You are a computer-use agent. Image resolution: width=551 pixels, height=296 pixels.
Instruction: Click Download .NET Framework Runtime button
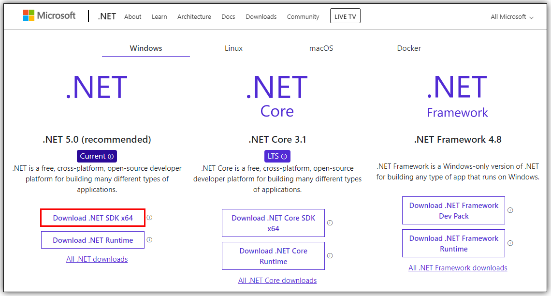point(454,243)
